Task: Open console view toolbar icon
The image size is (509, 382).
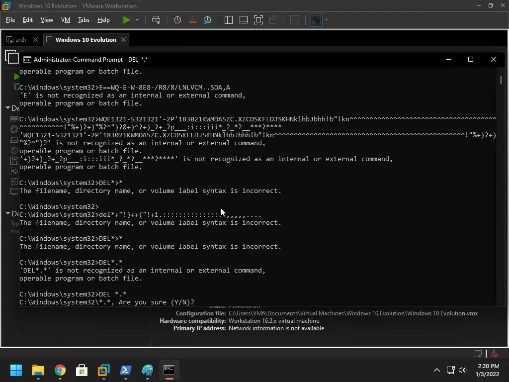Action: click(x=295, y=20)
